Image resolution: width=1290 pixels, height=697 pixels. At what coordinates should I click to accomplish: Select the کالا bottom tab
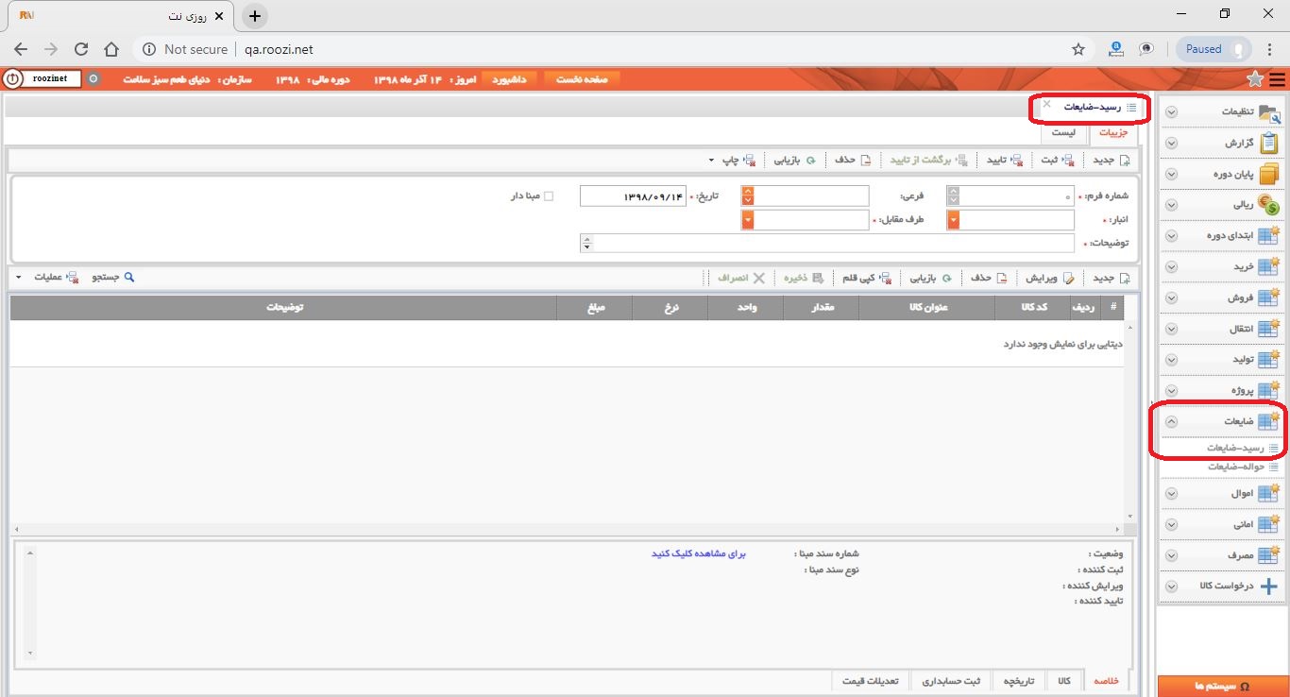1063,681
